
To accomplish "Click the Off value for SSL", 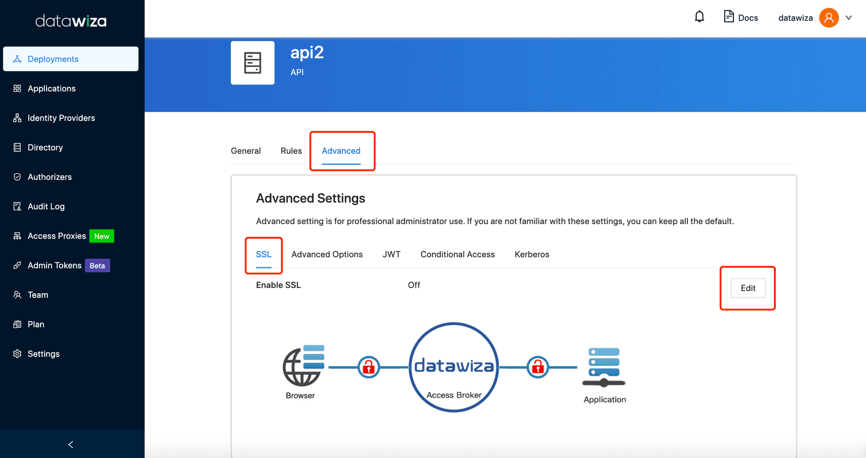I will pyautogui.click(x=414, y=285).
